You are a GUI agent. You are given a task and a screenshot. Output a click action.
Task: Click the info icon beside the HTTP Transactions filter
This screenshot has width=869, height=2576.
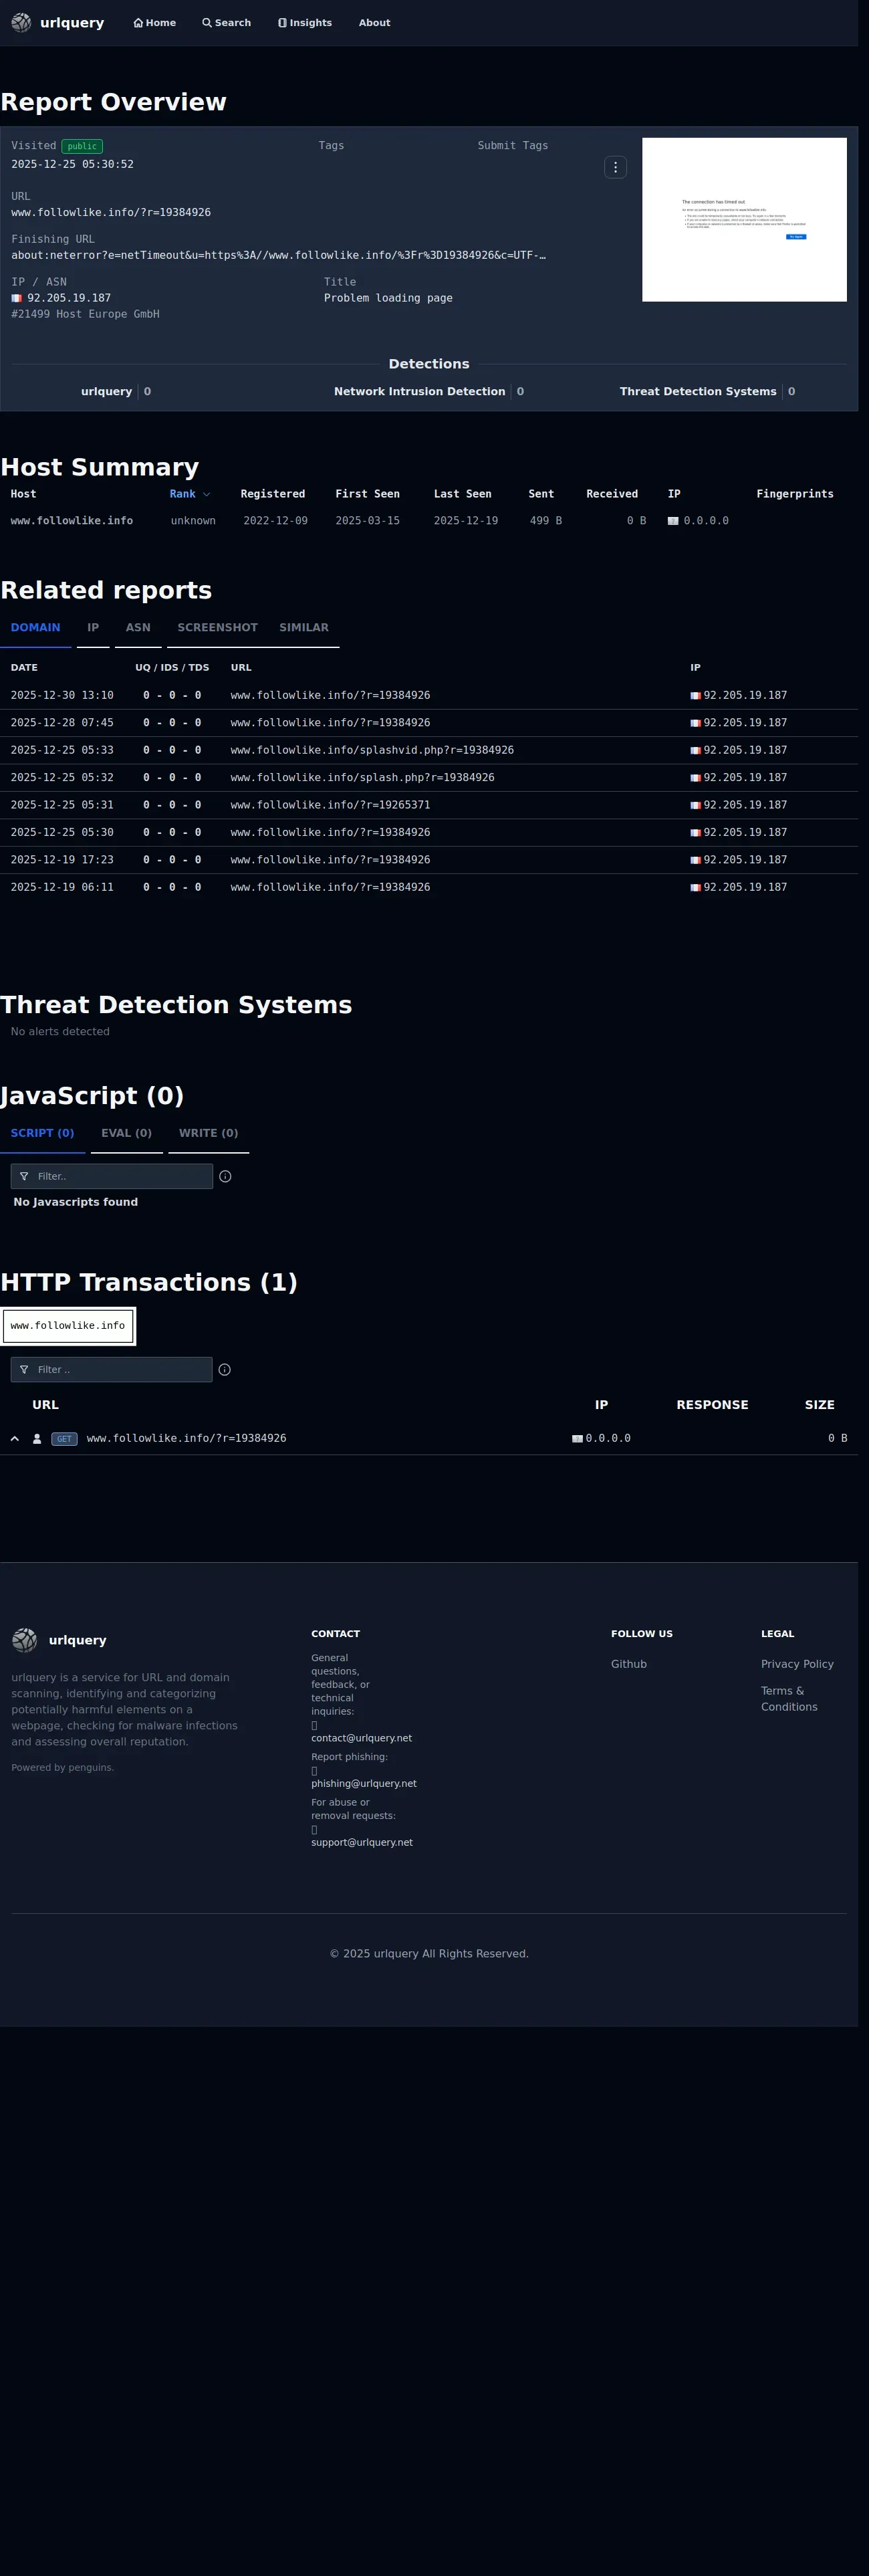click(x=225, y=1370)
